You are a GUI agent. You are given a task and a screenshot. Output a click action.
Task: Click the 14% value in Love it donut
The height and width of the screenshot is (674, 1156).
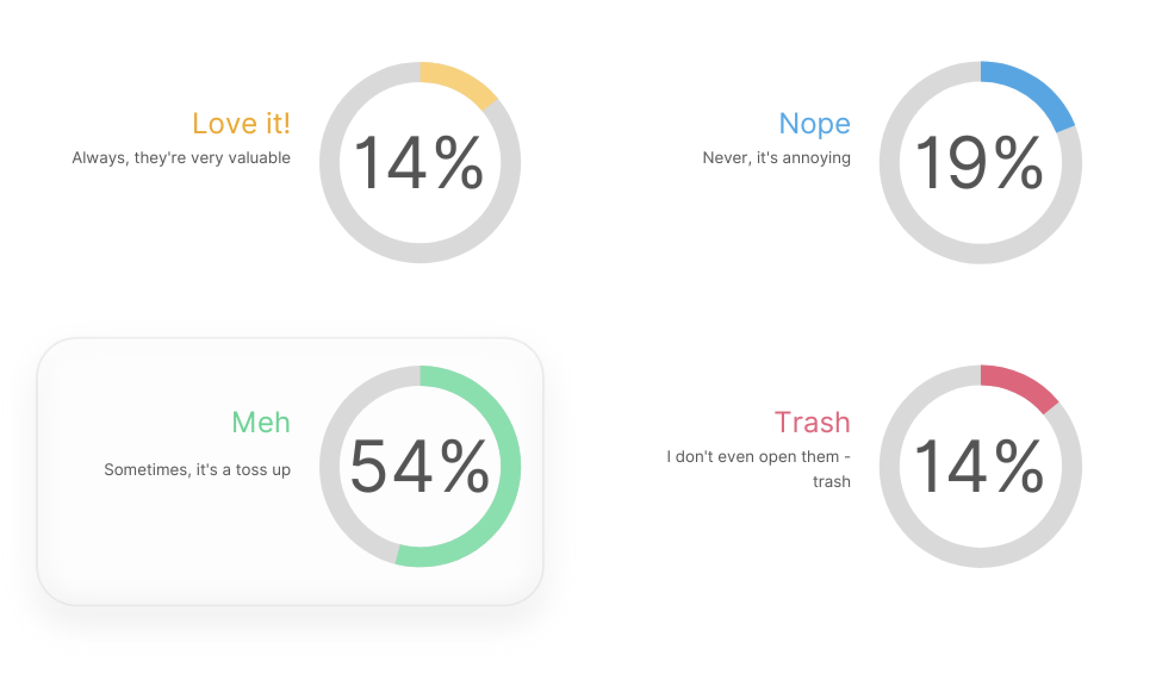418,162
